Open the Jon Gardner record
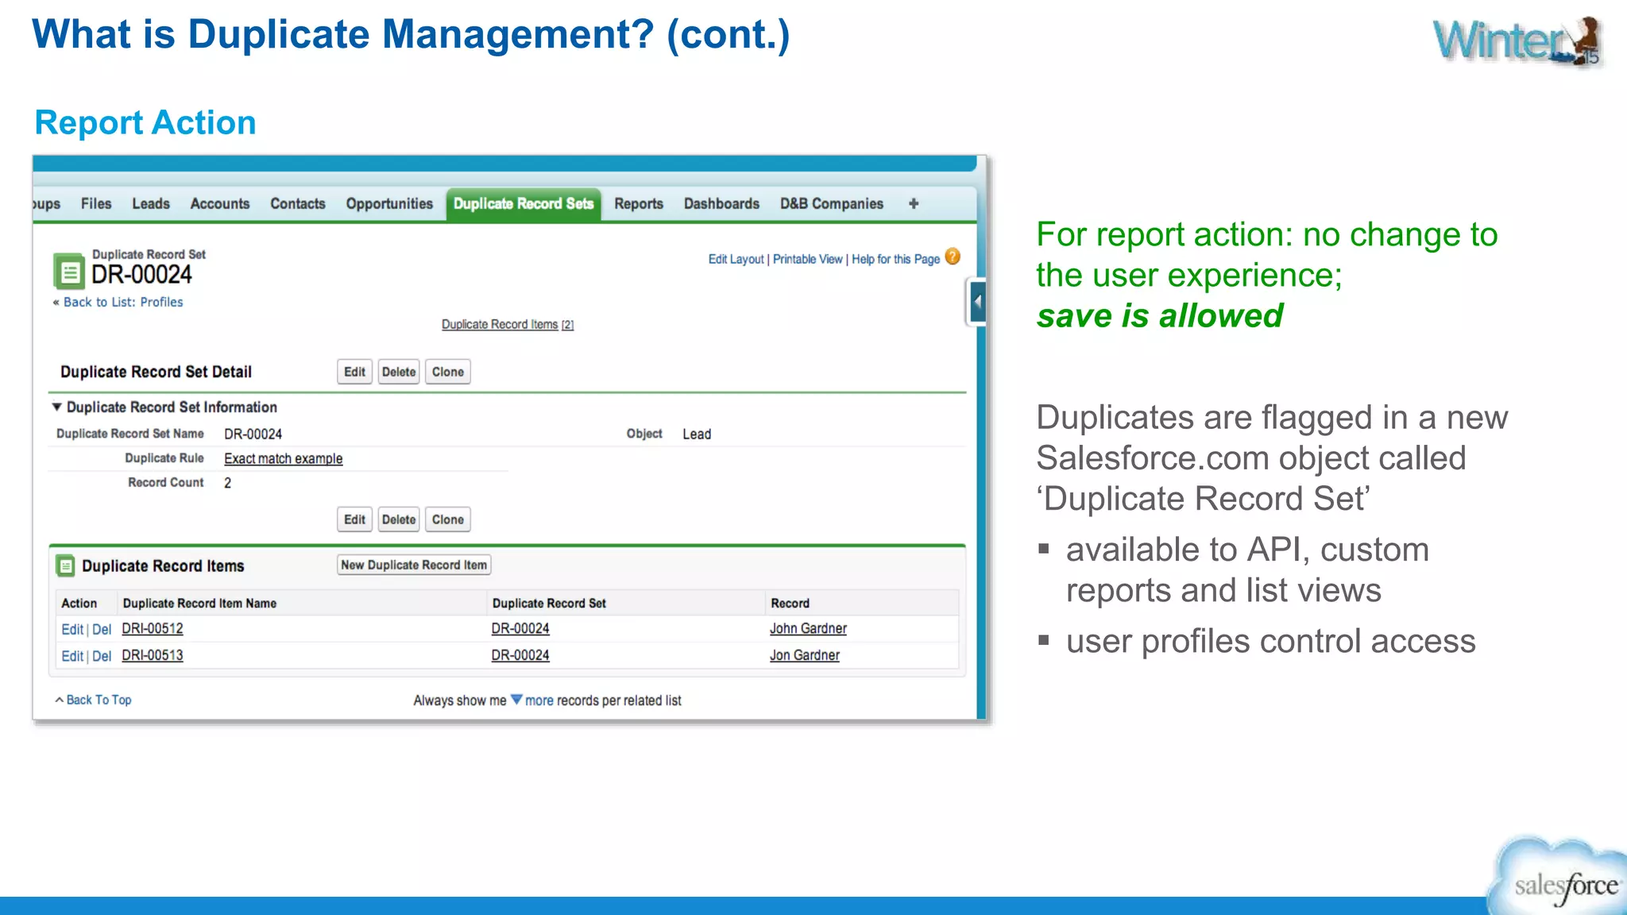Viewport: 1627px width, 915px height. click(x=805, y=655)
